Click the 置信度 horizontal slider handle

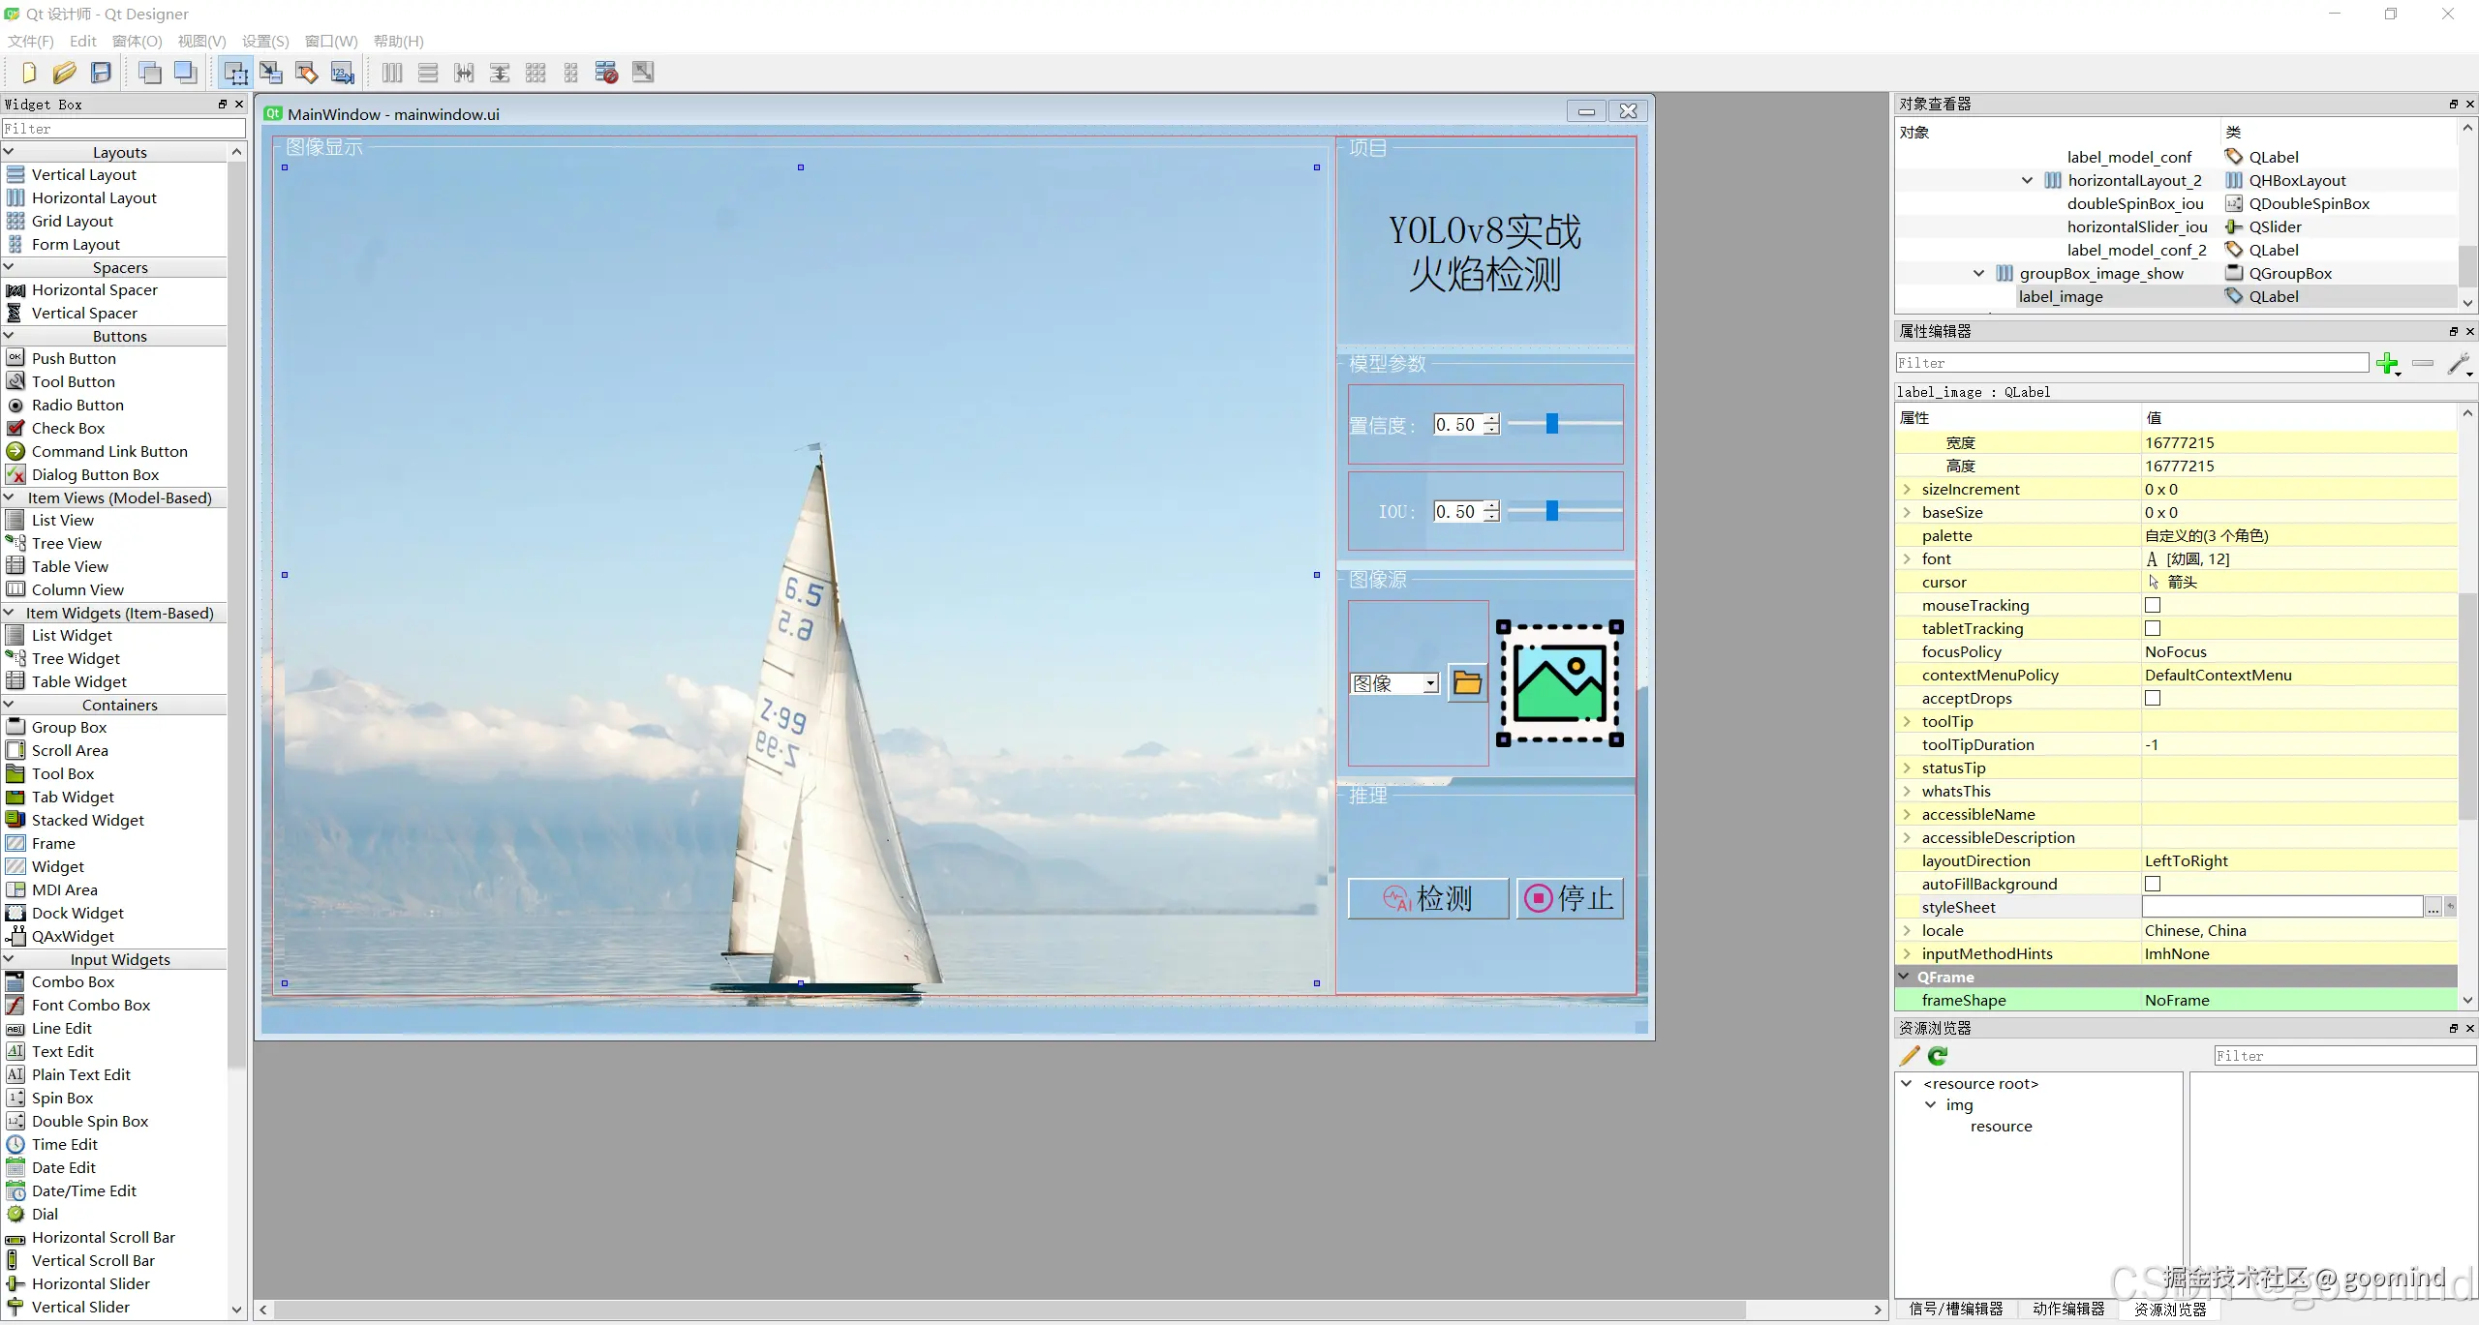point(1552,424)
